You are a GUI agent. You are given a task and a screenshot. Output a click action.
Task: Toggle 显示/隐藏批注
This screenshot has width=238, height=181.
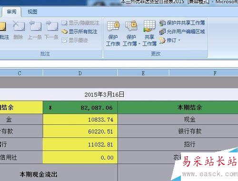coord(80,23)
